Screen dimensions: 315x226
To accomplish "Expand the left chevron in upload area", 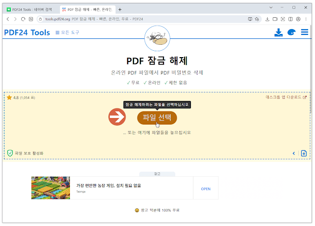I will click(294, 153).
